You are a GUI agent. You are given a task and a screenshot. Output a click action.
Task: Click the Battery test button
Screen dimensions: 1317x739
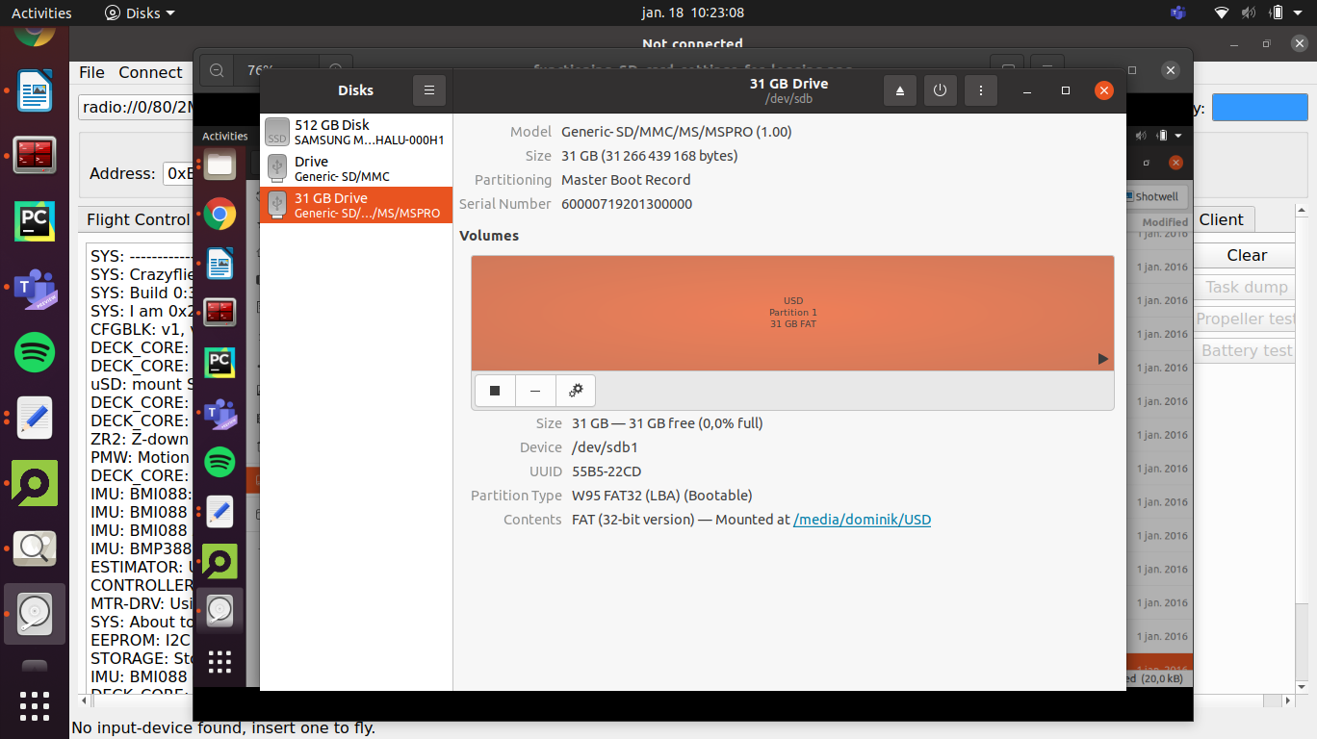pos(1247,350)
